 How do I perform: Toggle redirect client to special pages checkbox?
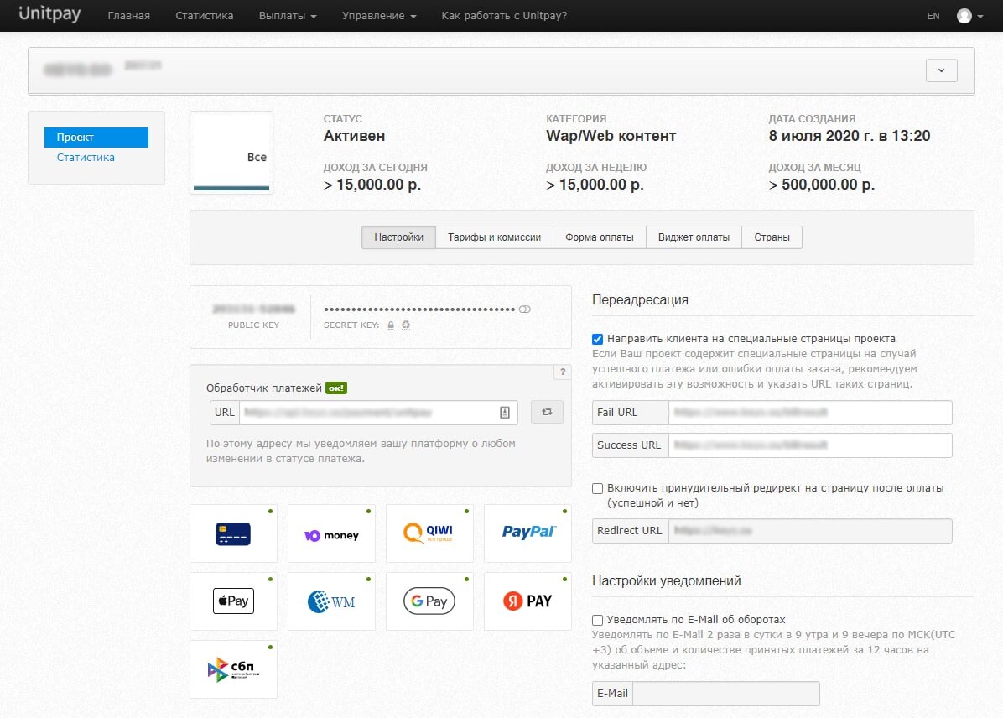point(597,339)
